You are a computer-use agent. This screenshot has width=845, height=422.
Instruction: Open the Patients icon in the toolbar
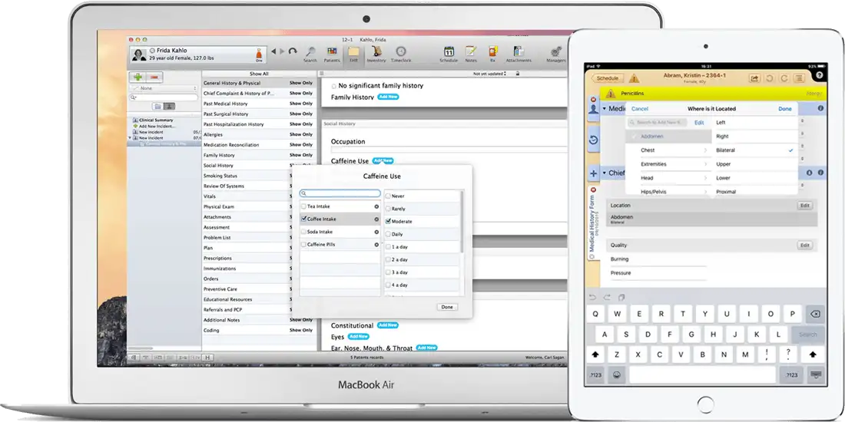(x=332, y=53)
